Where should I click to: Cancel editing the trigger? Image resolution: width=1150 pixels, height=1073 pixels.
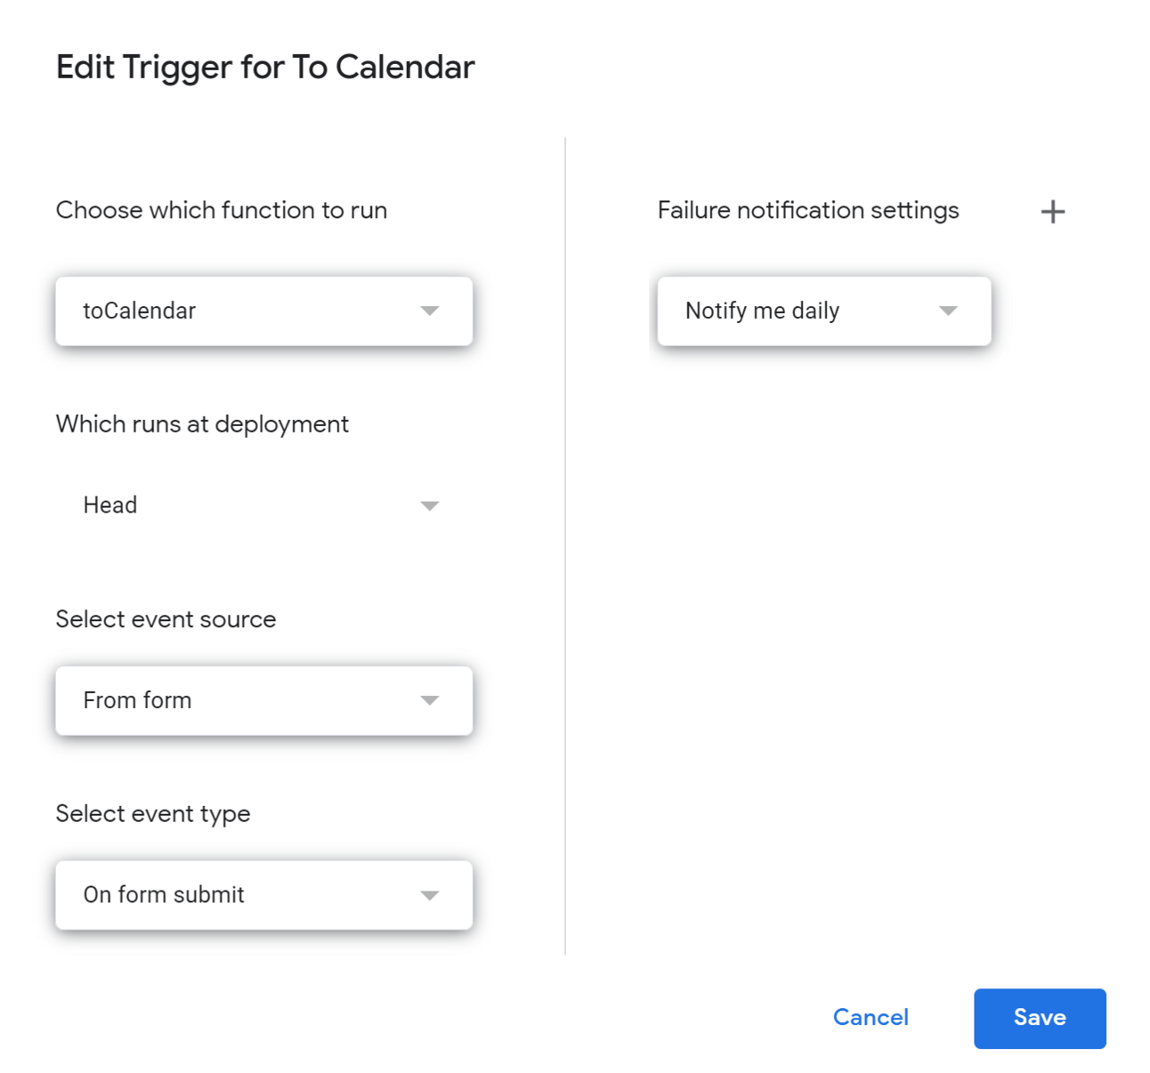(x=871, y=1018)
